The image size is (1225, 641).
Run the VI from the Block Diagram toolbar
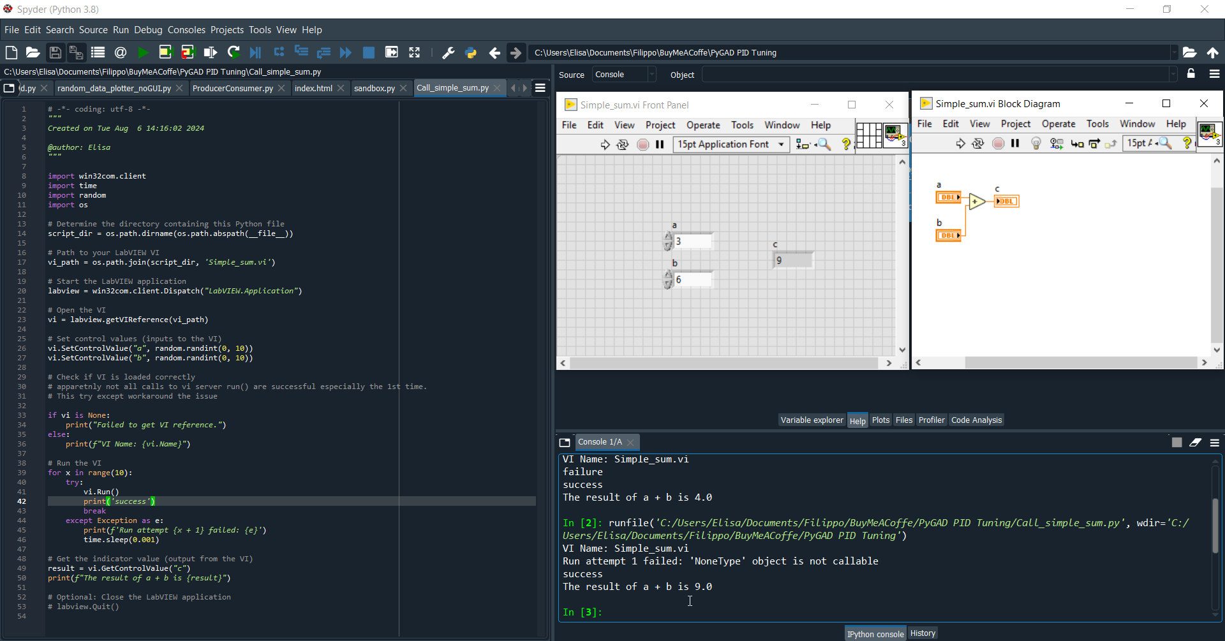pos(960,144)
